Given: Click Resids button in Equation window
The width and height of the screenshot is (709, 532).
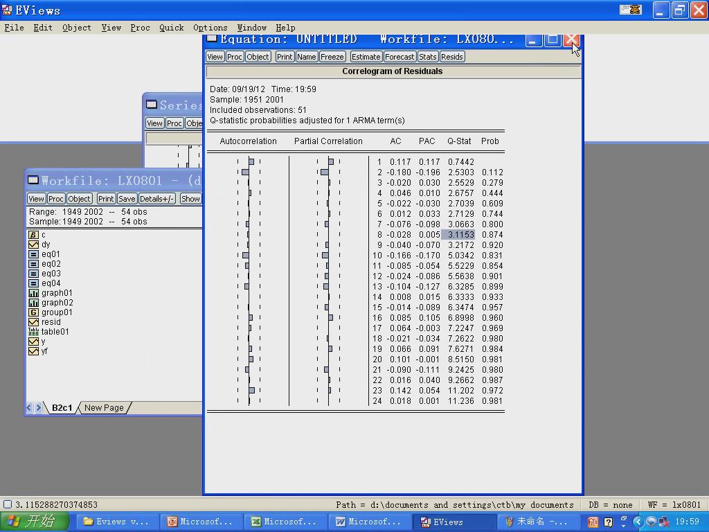Looking at the screenshot, I should pyautogui.click(x=451, y=57).
